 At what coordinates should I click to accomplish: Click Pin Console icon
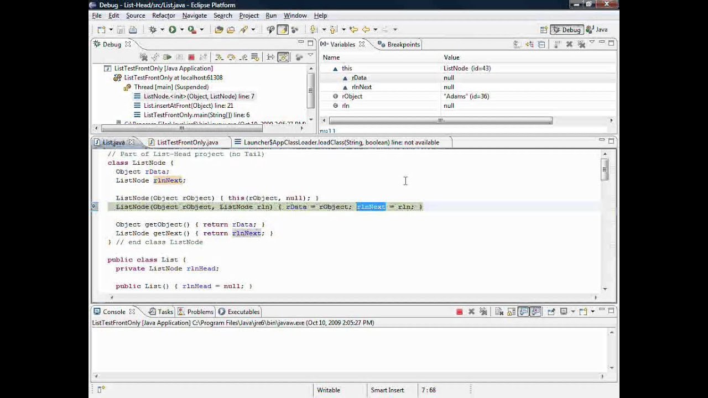(551, 312)
